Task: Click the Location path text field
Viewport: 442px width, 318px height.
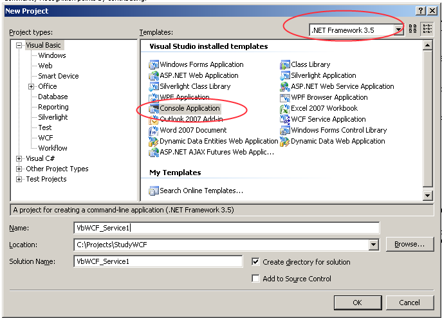Action: pyautogui.click(x=221, y=245)
